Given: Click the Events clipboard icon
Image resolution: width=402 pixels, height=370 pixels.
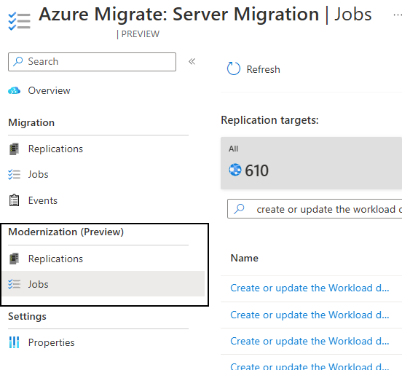Looking at the screenshot, I should coord(14,200).
